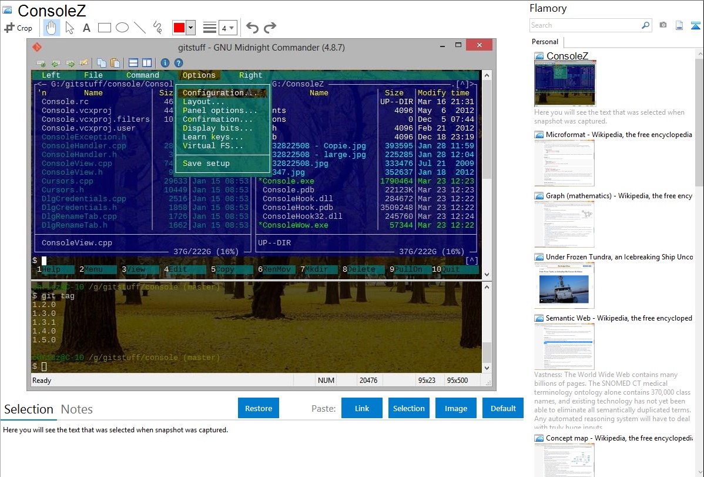Undo the last annotation
Viewport: 704px width, 477px height.
click(252, 28)
